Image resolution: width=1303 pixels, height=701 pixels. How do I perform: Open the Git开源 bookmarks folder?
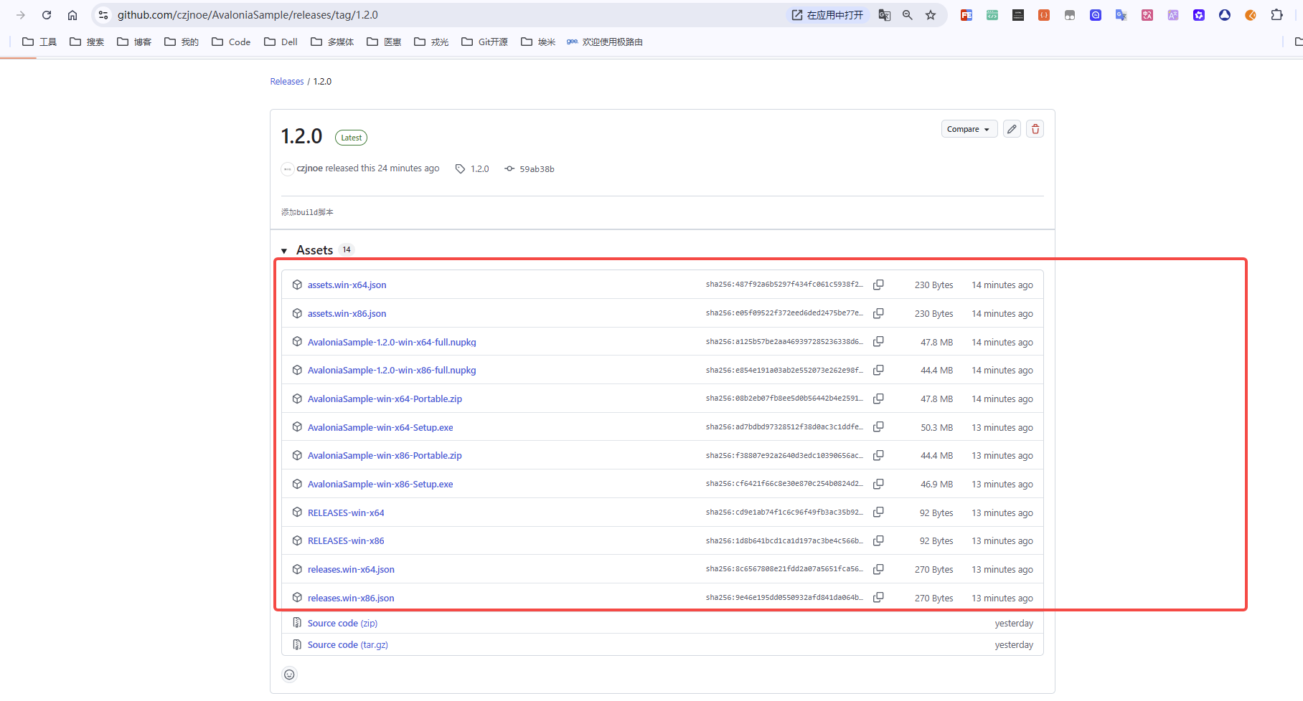[x=484, y=42]
